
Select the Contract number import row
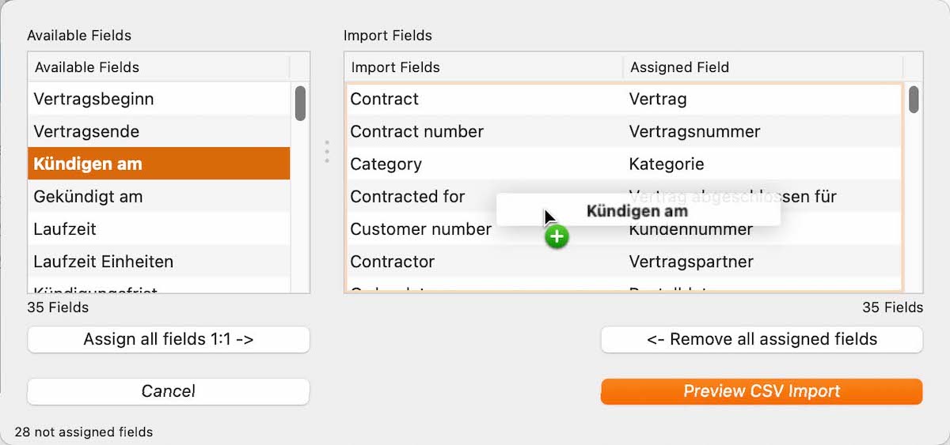tap(624, 131)
